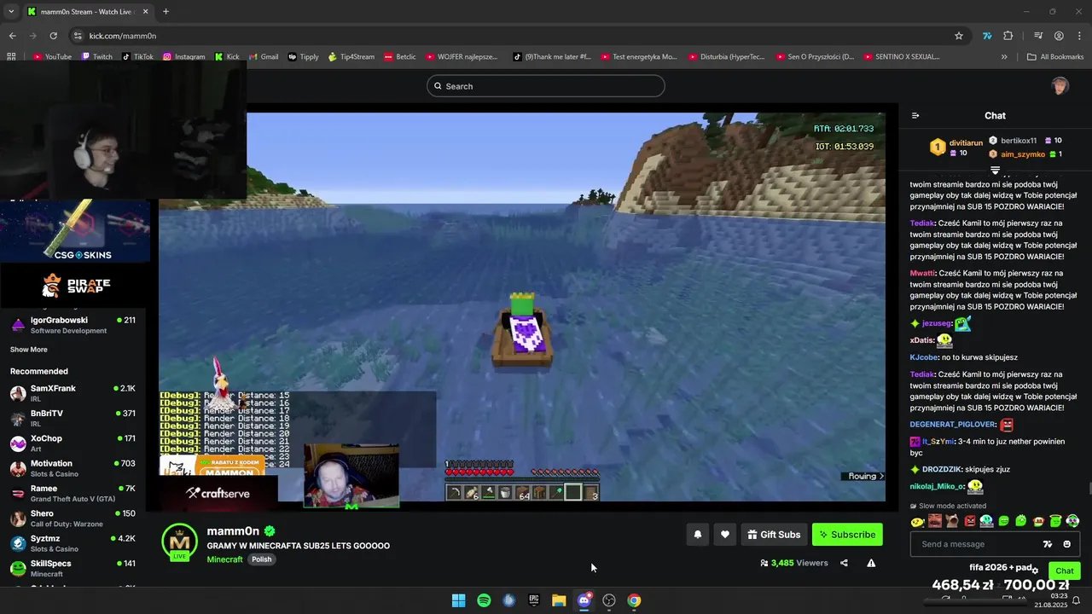The width and height of the screenshot is (1092, 614).
Task: Open IgorGrabowski channel in sidebar
Action: pos(73,325)
